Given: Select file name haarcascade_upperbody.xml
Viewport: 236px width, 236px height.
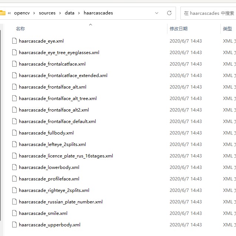Looking at the screenshot, I should (x=50, y=225).
